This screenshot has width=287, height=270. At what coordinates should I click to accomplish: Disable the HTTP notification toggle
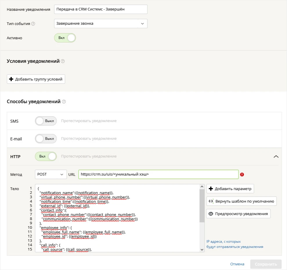tap(46, 156)
